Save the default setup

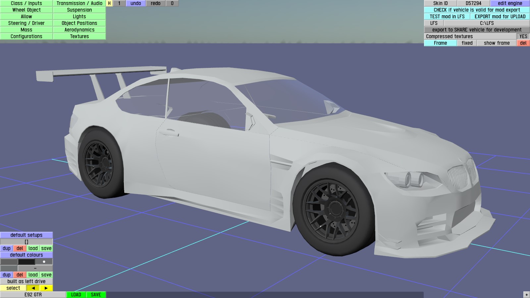(x=46, y=248)
